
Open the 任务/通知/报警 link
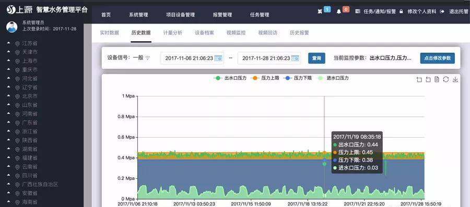point(380,11)
